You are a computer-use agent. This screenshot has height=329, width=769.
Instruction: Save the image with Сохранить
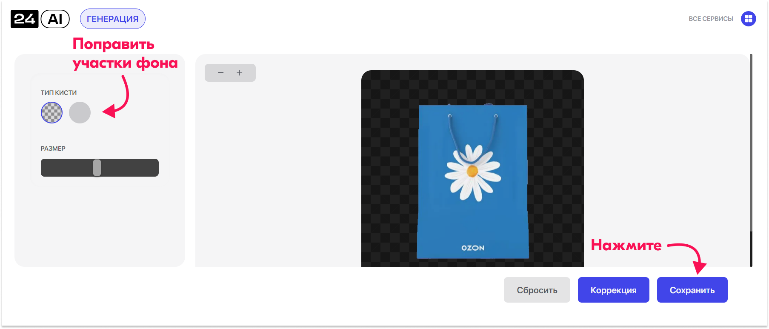pos(692,290)
